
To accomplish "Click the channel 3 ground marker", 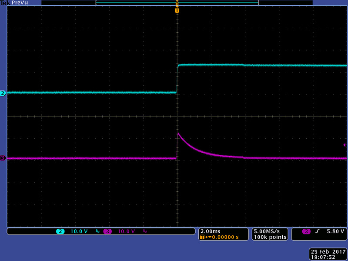I will (x=3, y=158).
